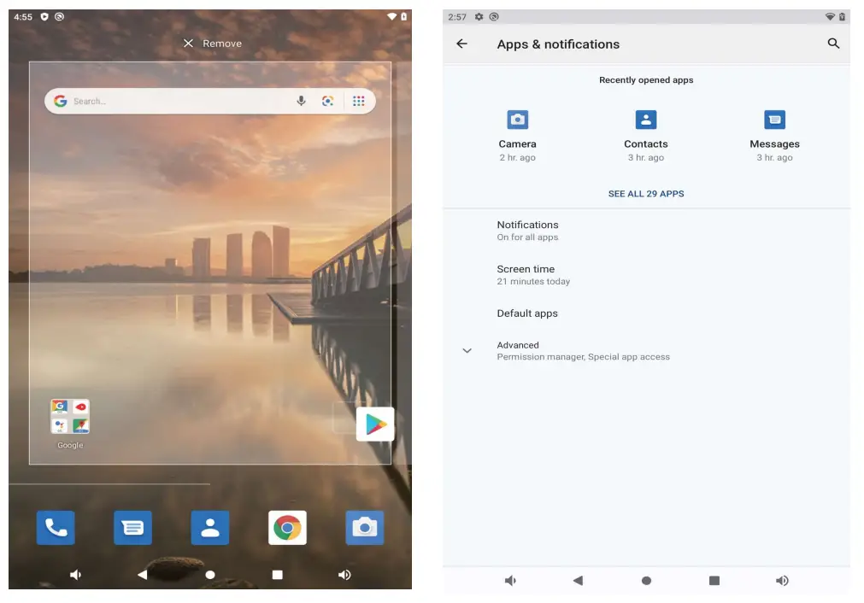Tap the recents square in settings nav bar
This screenshot has height=603, width=864.
714,581
